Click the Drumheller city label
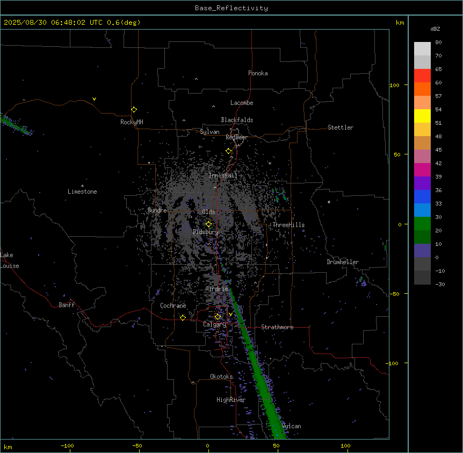The height and width of the screenshot is (453, 463). pyautogui.click(x=343, y=262)
